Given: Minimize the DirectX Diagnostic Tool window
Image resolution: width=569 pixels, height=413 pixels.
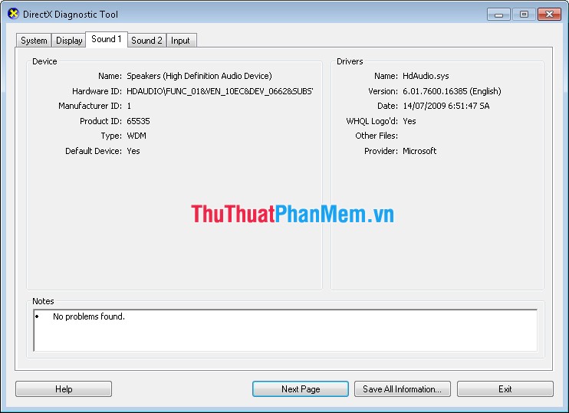Looking at the screenshot, I should [x=499, y=14].
